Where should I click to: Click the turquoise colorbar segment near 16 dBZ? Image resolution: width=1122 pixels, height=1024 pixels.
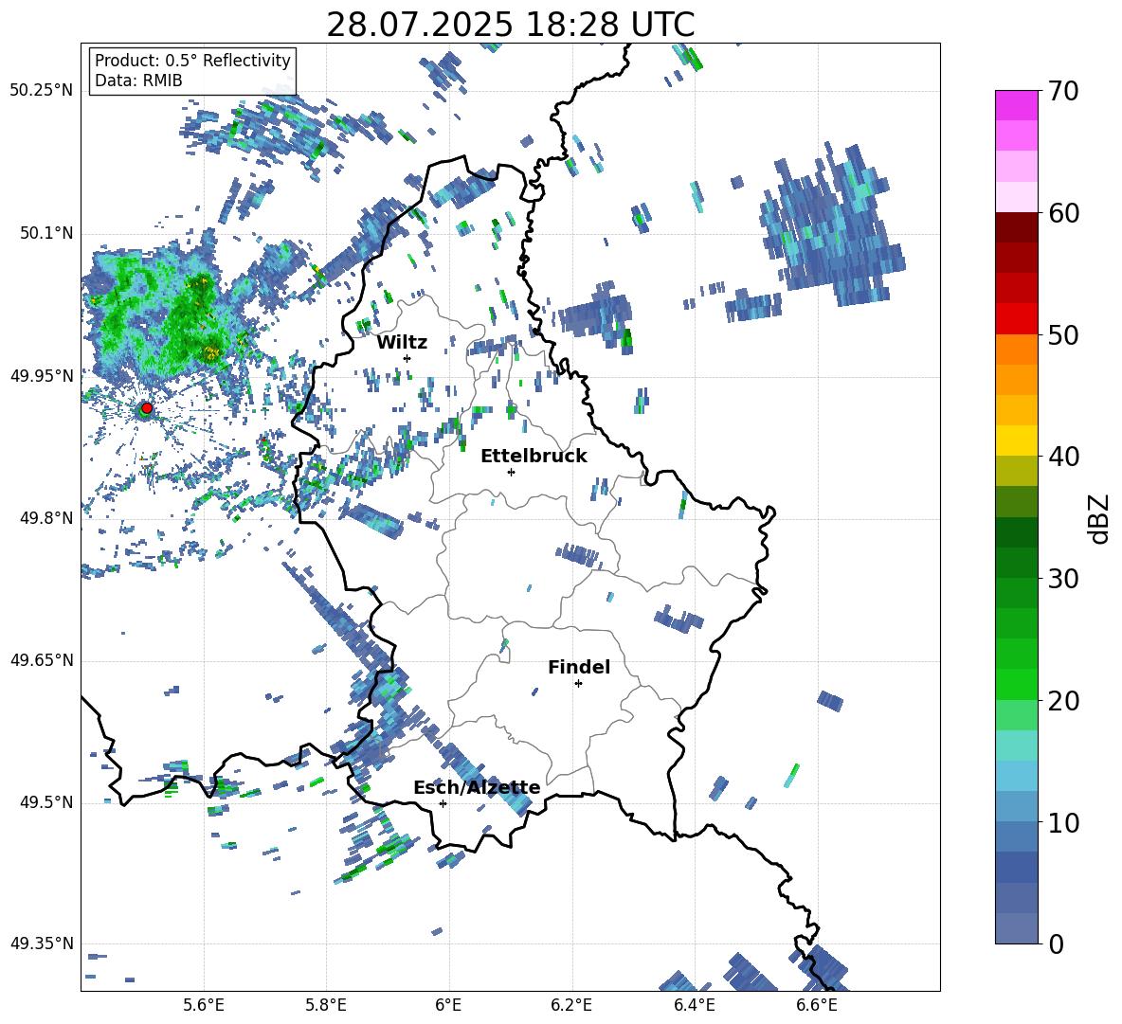[1016, 746]
